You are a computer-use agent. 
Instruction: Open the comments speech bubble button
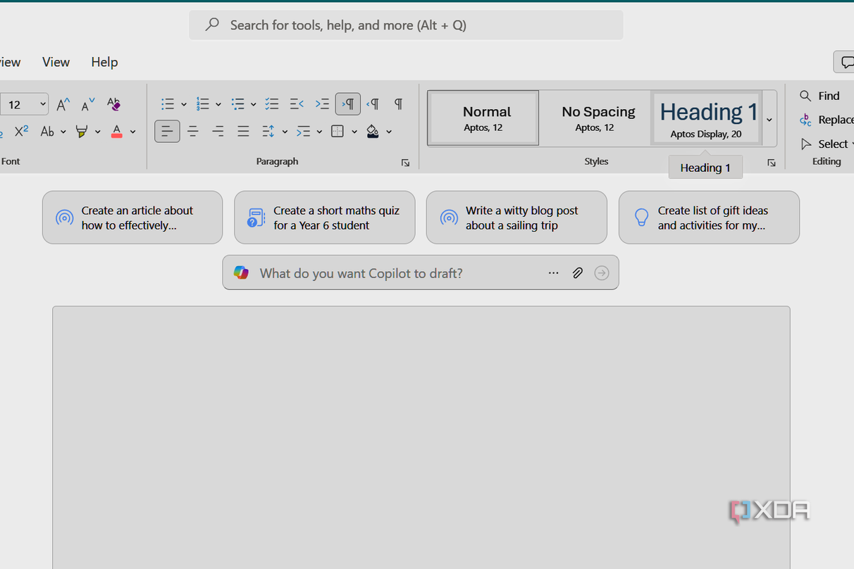pyautogui.click(x=844, y=62)
